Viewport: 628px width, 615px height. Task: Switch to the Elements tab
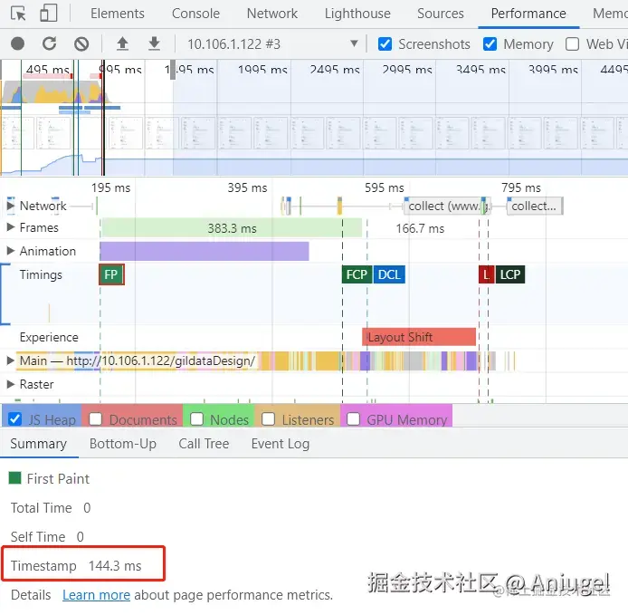(118, 14)
